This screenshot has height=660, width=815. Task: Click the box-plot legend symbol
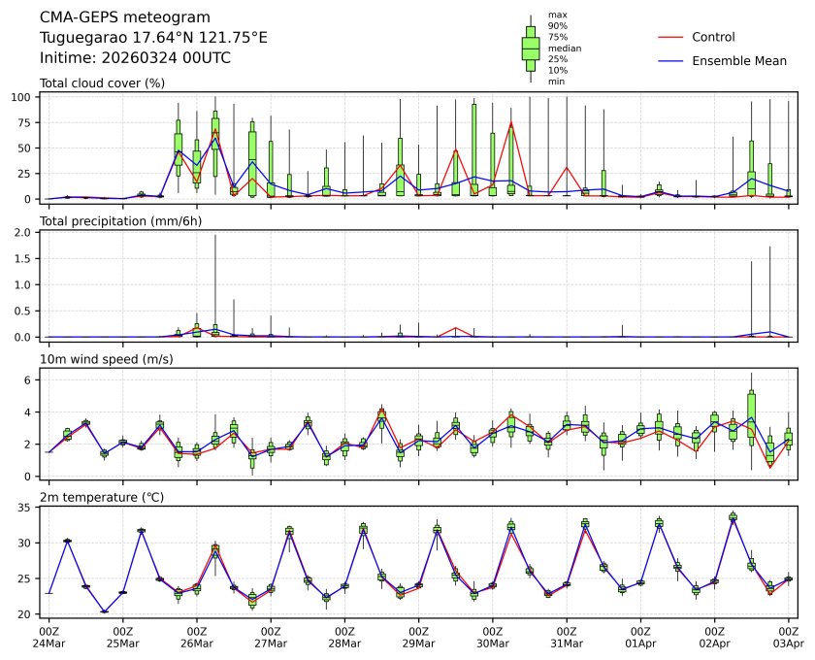(x=531, y=49)
